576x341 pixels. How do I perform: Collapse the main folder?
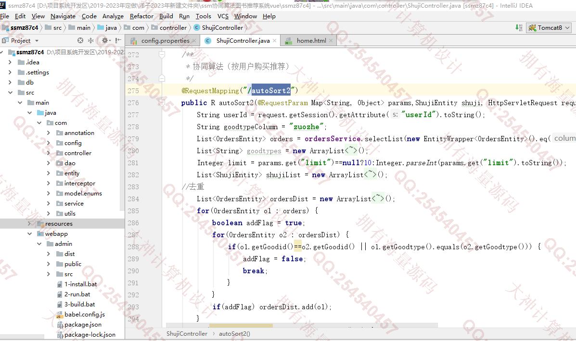pos(20,103)
